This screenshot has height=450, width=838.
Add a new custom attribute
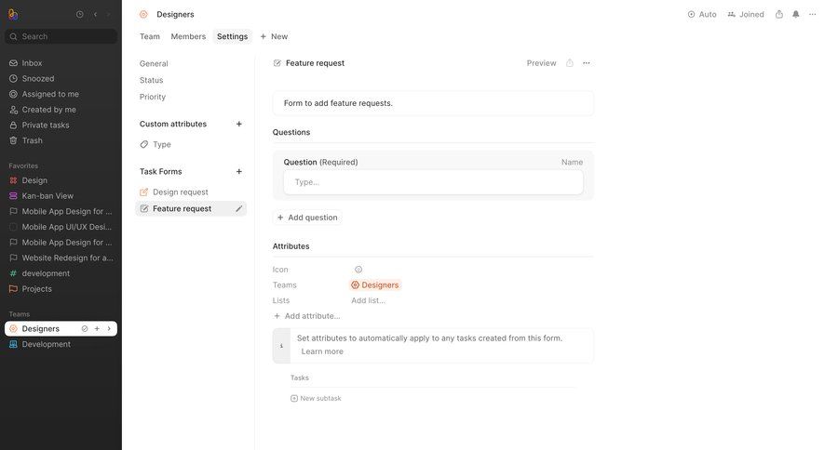pos(239,124)
